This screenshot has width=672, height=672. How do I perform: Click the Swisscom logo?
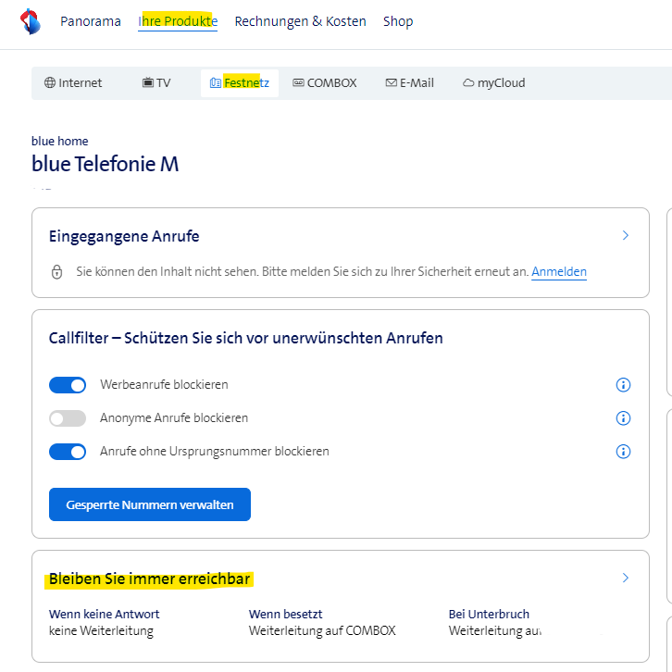[30, 20]
